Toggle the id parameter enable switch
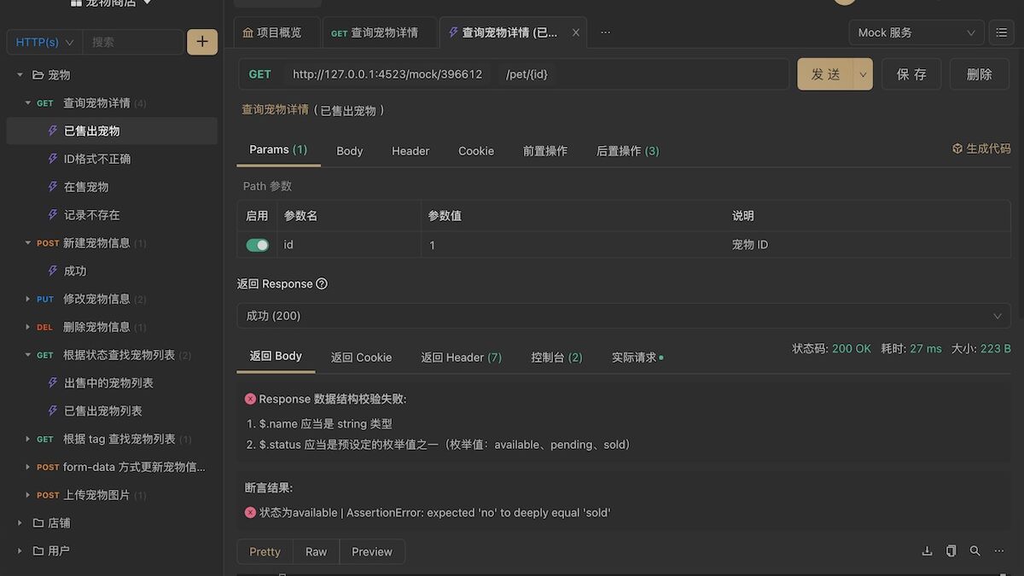Screen dimensions: 1024x576 [x=258, y=245]
